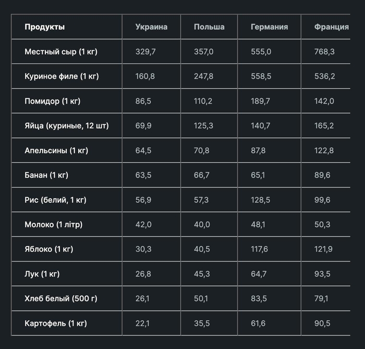Select the Франция column header

tap(332, 27)
